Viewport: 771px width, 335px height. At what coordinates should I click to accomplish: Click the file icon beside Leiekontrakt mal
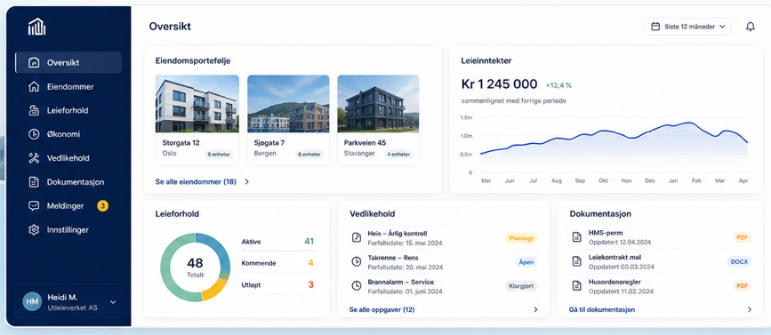[576, 261]
